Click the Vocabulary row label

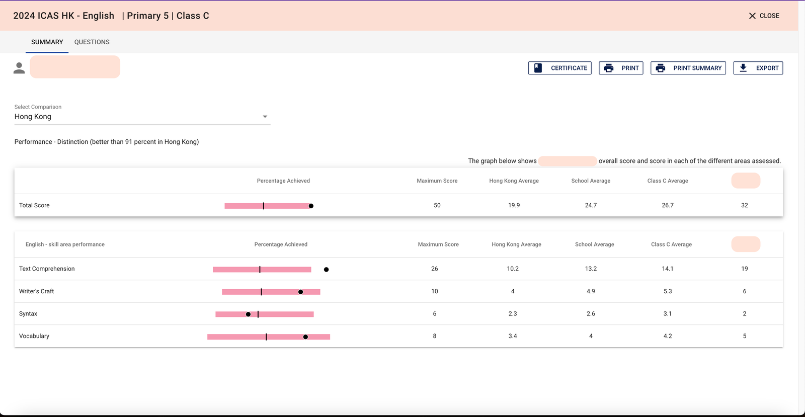34,336
